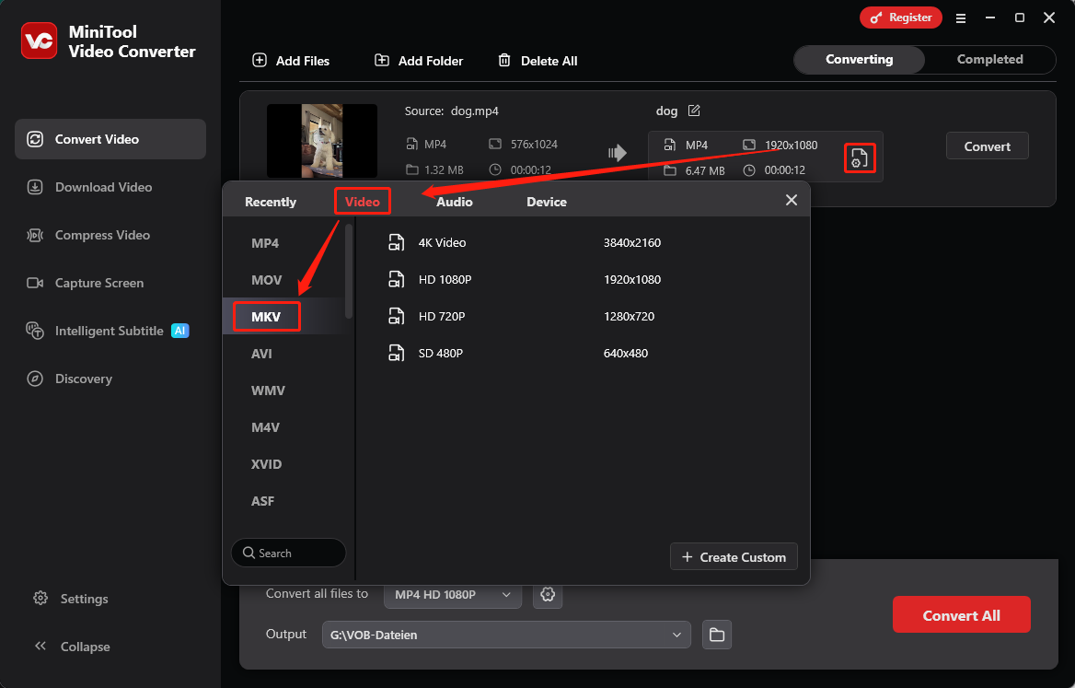Open the Convert all files to dropdown

click(x=452, y=595)
